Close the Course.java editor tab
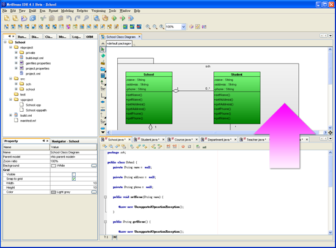 tap(196, 140)
